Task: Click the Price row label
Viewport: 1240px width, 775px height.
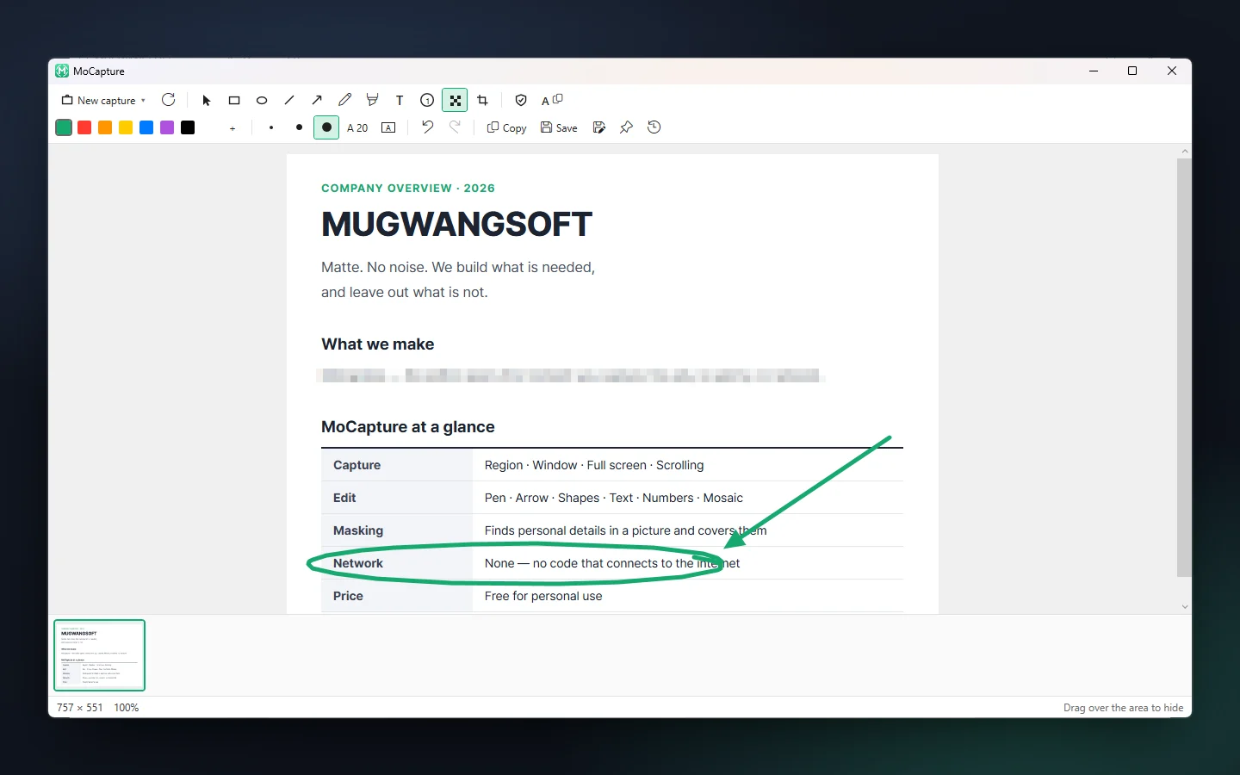Action: coord(348,596)
